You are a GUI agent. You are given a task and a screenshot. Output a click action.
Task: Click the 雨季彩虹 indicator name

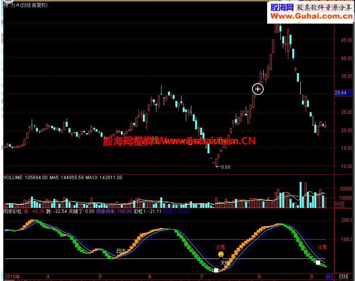(12, 211)
